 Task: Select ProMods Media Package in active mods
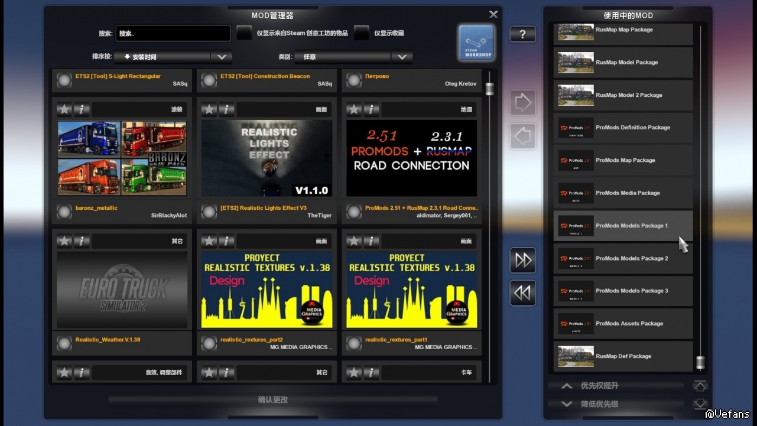pyautogui.click(x=623, y=193)
